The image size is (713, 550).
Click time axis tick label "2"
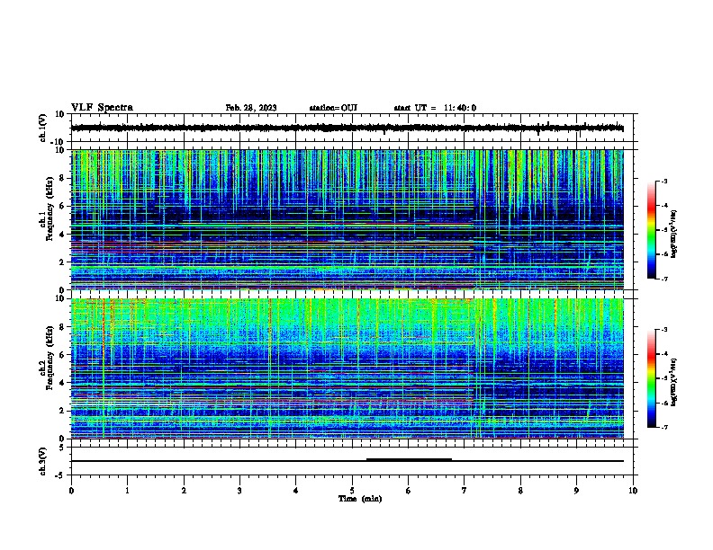coord(184,491)
